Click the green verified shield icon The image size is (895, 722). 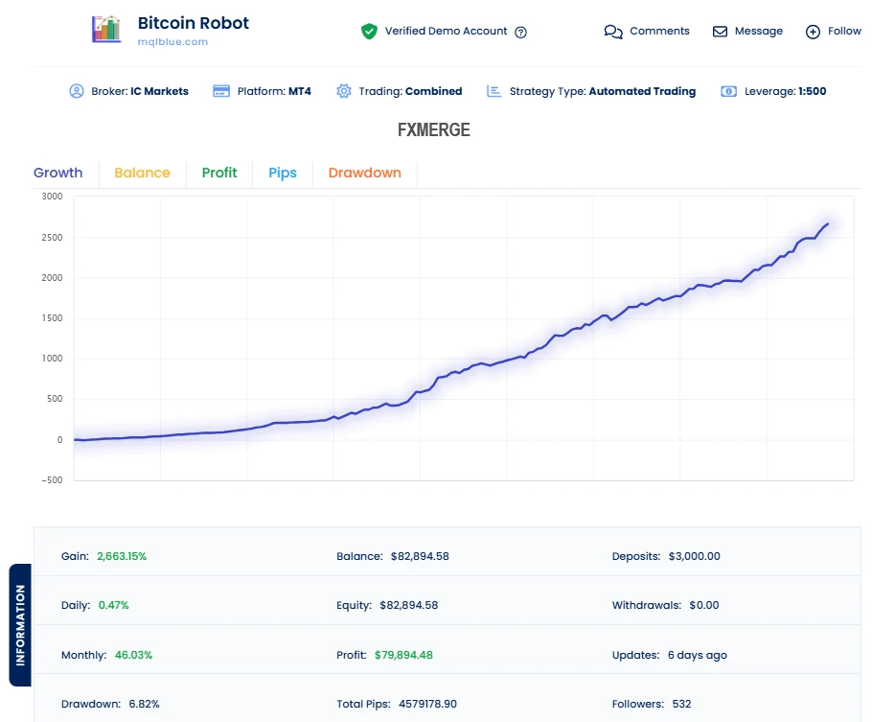coord(369,32)
